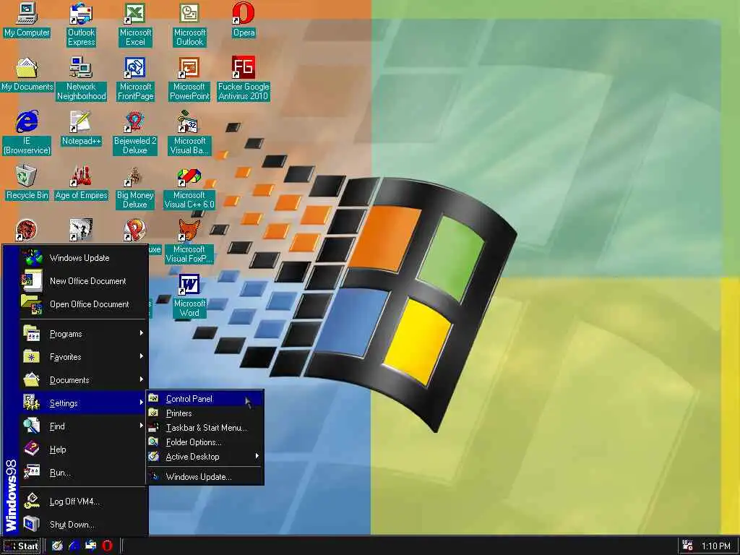Select the Notepad++ desktop shortcut

(x=81, y=129)
